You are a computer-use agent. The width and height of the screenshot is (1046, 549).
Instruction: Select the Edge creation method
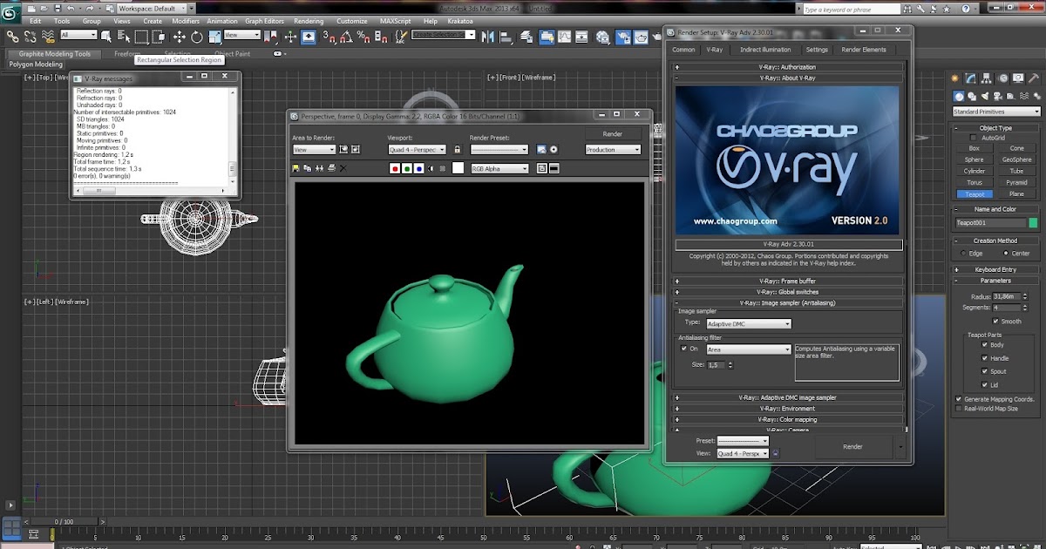point(963,253)
